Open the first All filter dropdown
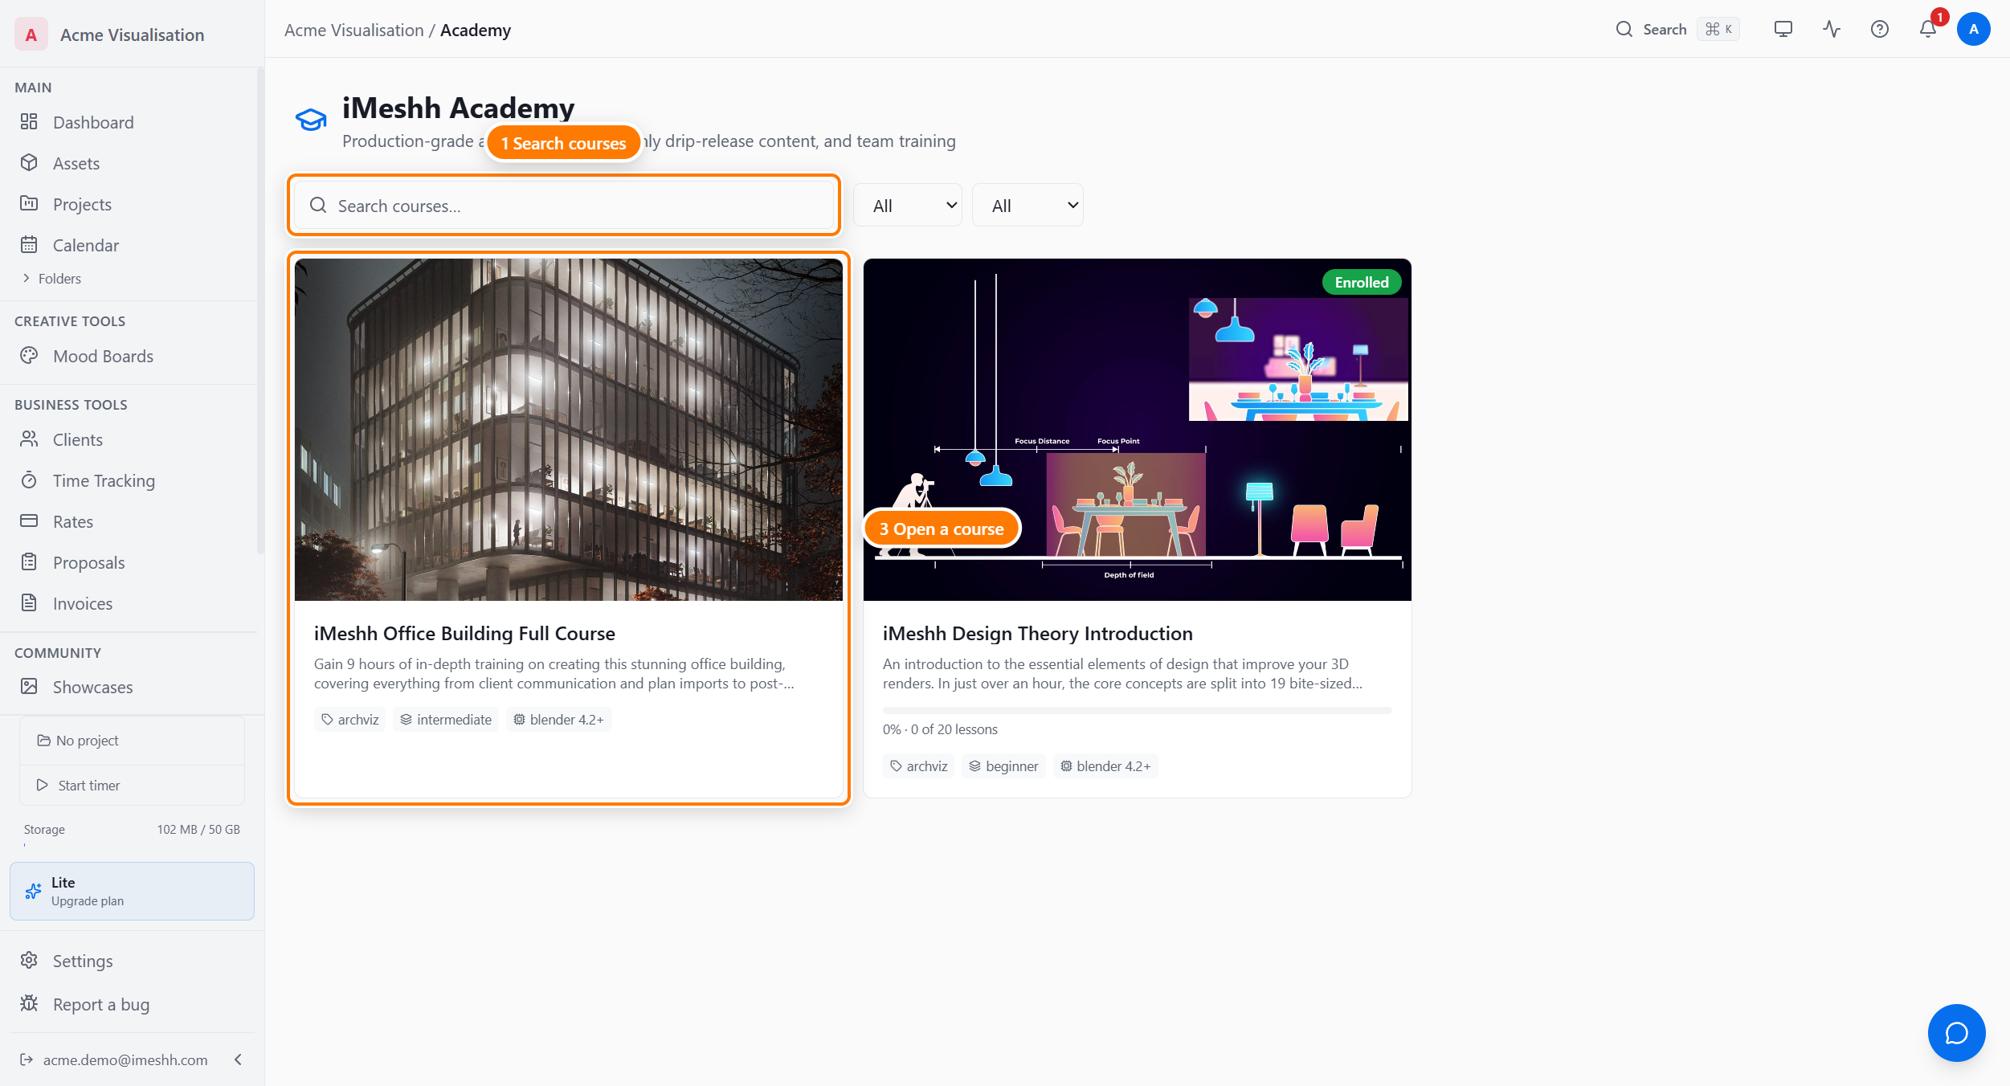The width and height of the screenshot is (2010, 1086). point(908,206)
